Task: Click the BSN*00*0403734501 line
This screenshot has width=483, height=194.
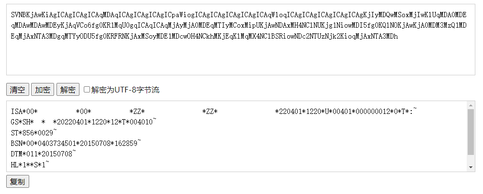Action: tap(76, 143)
